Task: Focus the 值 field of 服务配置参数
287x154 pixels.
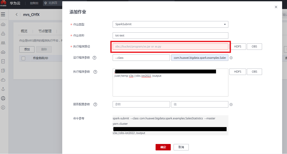Action: [x=200, y=104]
